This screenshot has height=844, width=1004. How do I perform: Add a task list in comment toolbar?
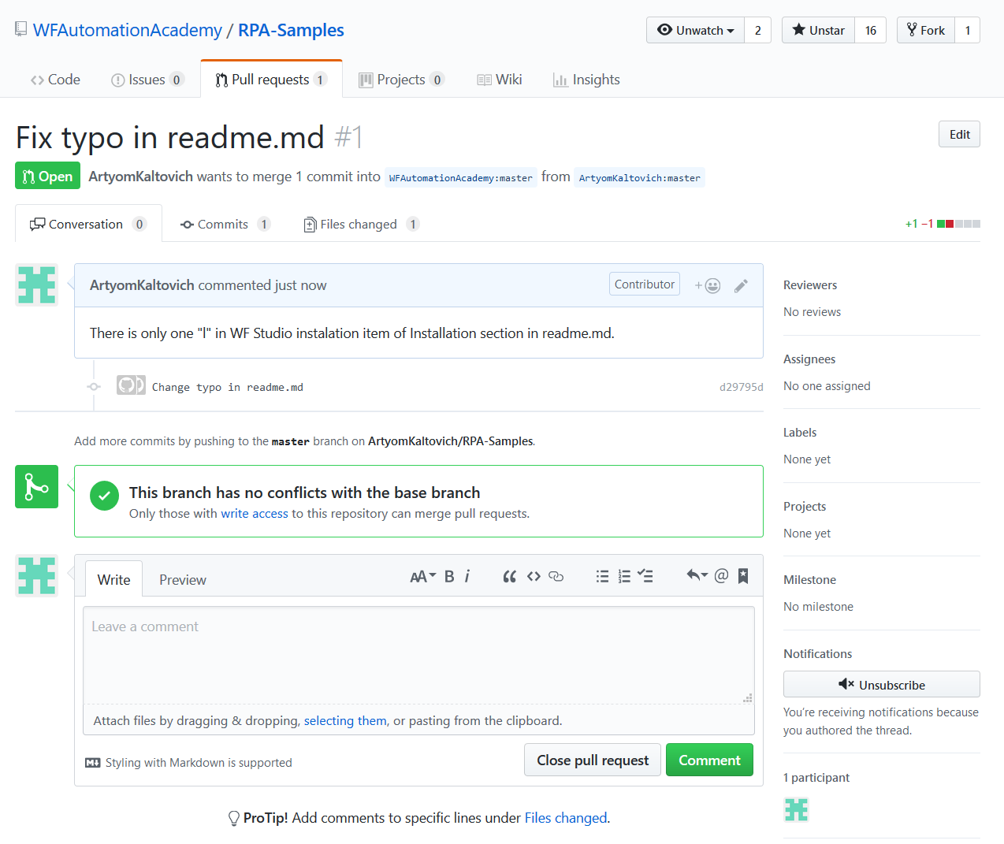[645, 577]
